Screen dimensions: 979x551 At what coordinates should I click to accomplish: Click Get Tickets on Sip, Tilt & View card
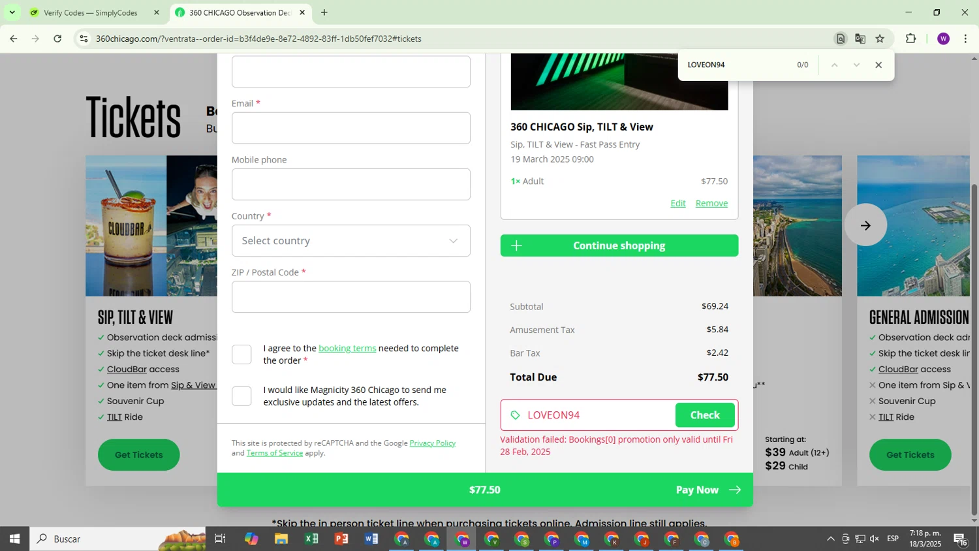tap(139, 455)
